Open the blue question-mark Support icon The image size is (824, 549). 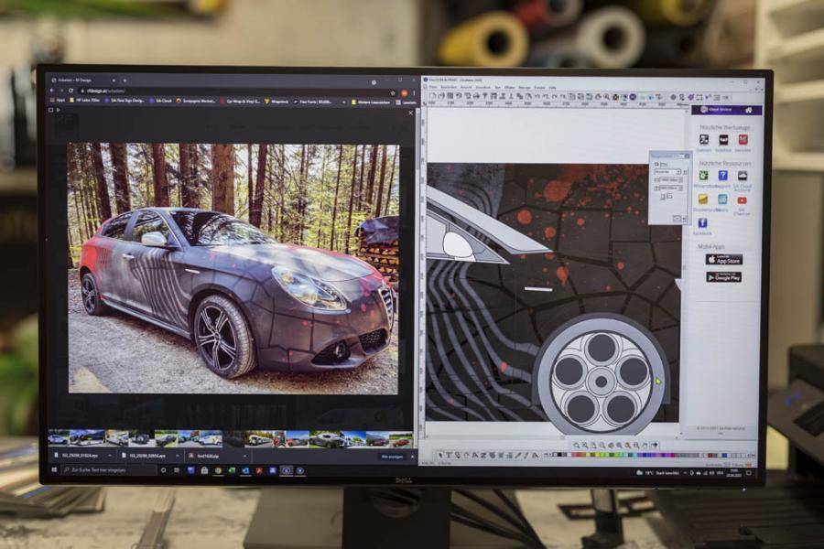(722, 176)
